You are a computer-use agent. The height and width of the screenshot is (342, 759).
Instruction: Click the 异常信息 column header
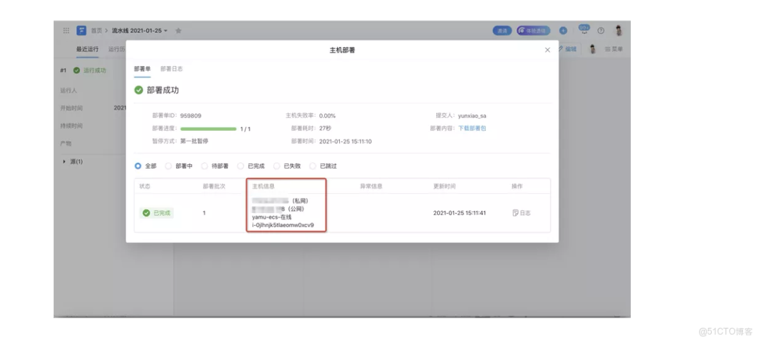[x=371, y=186]
